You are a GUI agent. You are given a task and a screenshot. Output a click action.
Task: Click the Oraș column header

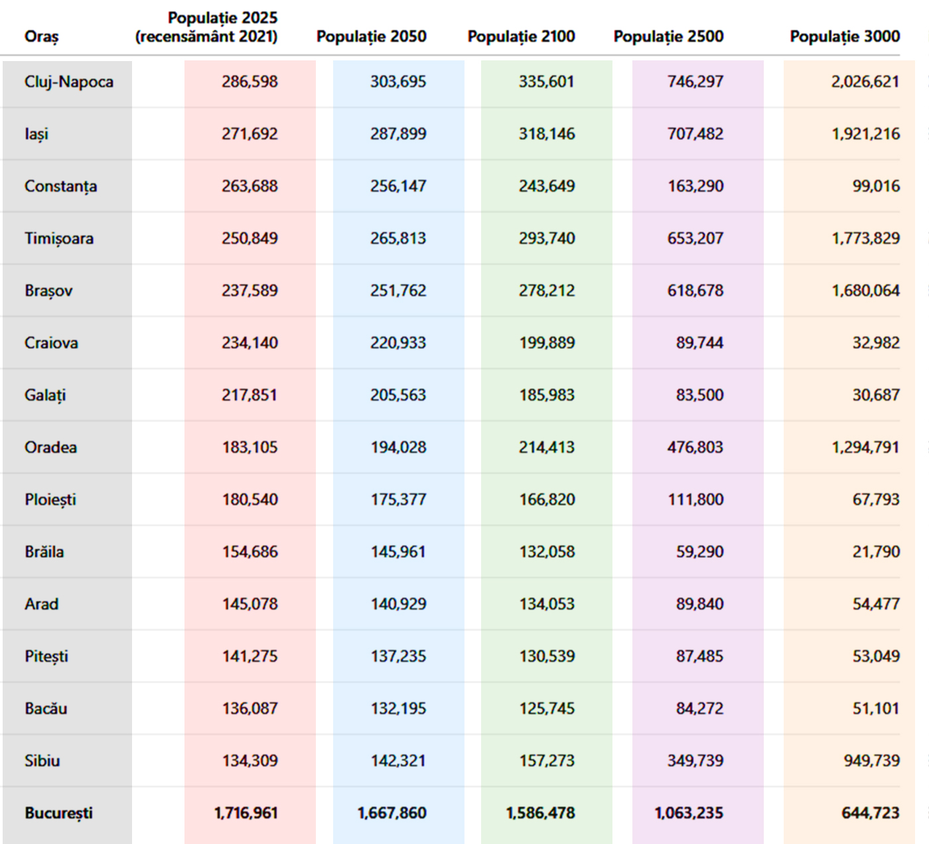[x=41, y=36]
